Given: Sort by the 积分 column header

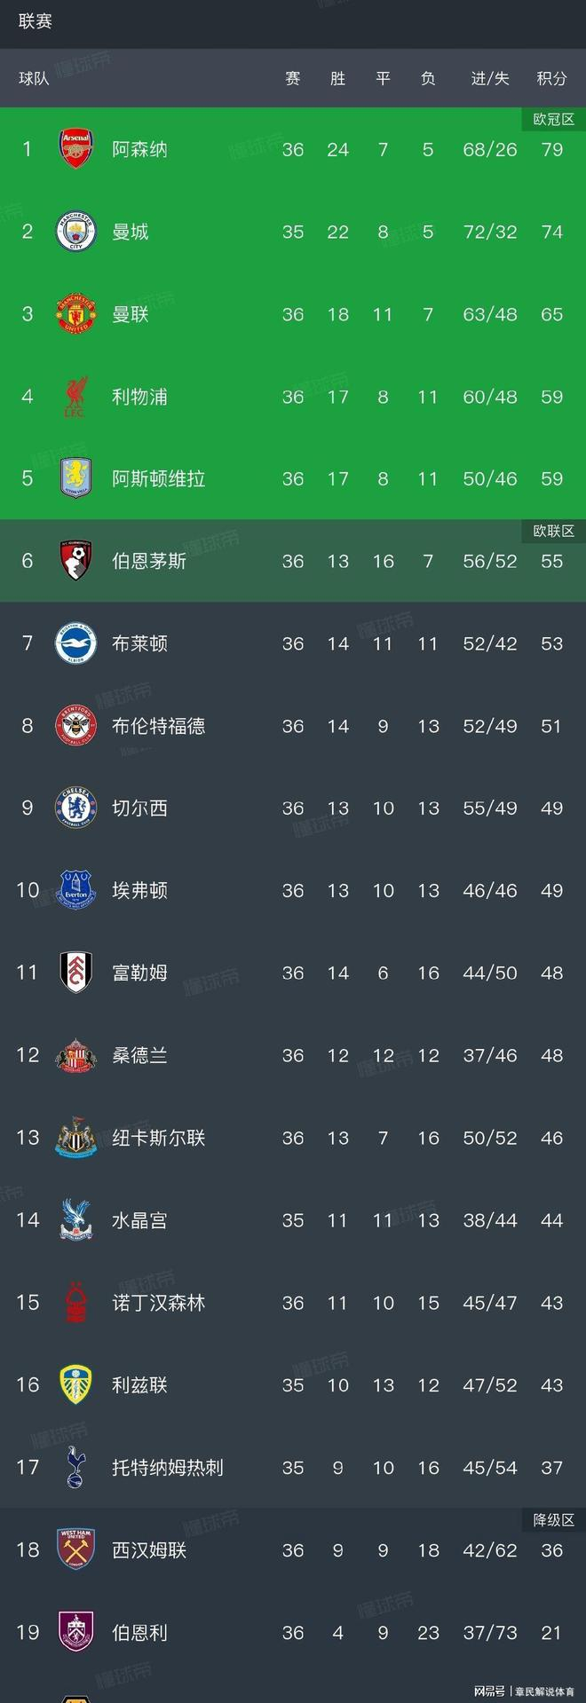Looking at the screenshot, I should [x=551, y=79].
